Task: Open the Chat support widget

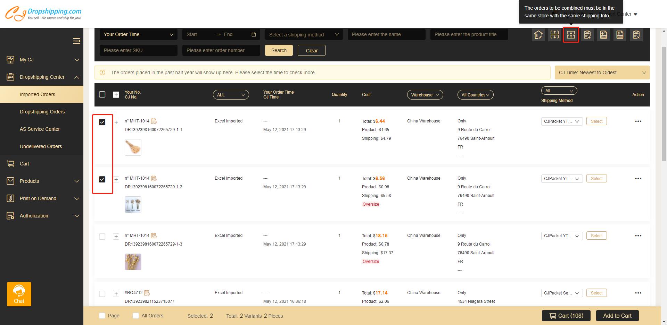Action: point(19,294)
